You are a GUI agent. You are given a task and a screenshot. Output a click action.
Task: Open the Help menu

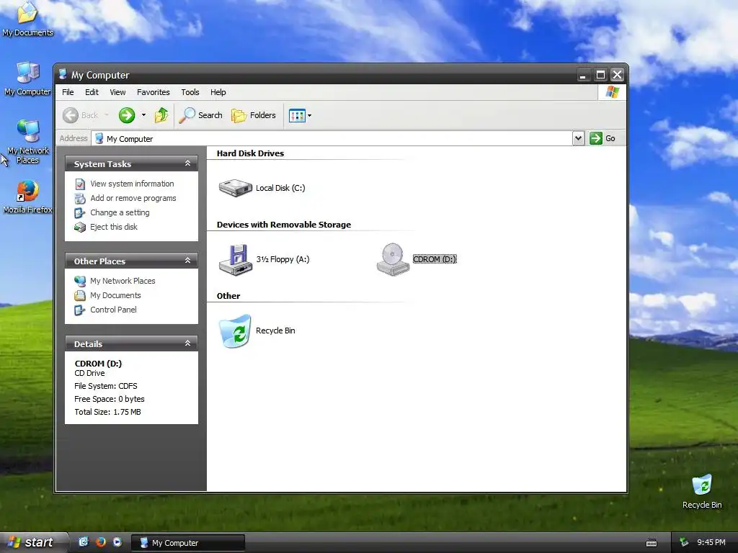coord(218,92)
